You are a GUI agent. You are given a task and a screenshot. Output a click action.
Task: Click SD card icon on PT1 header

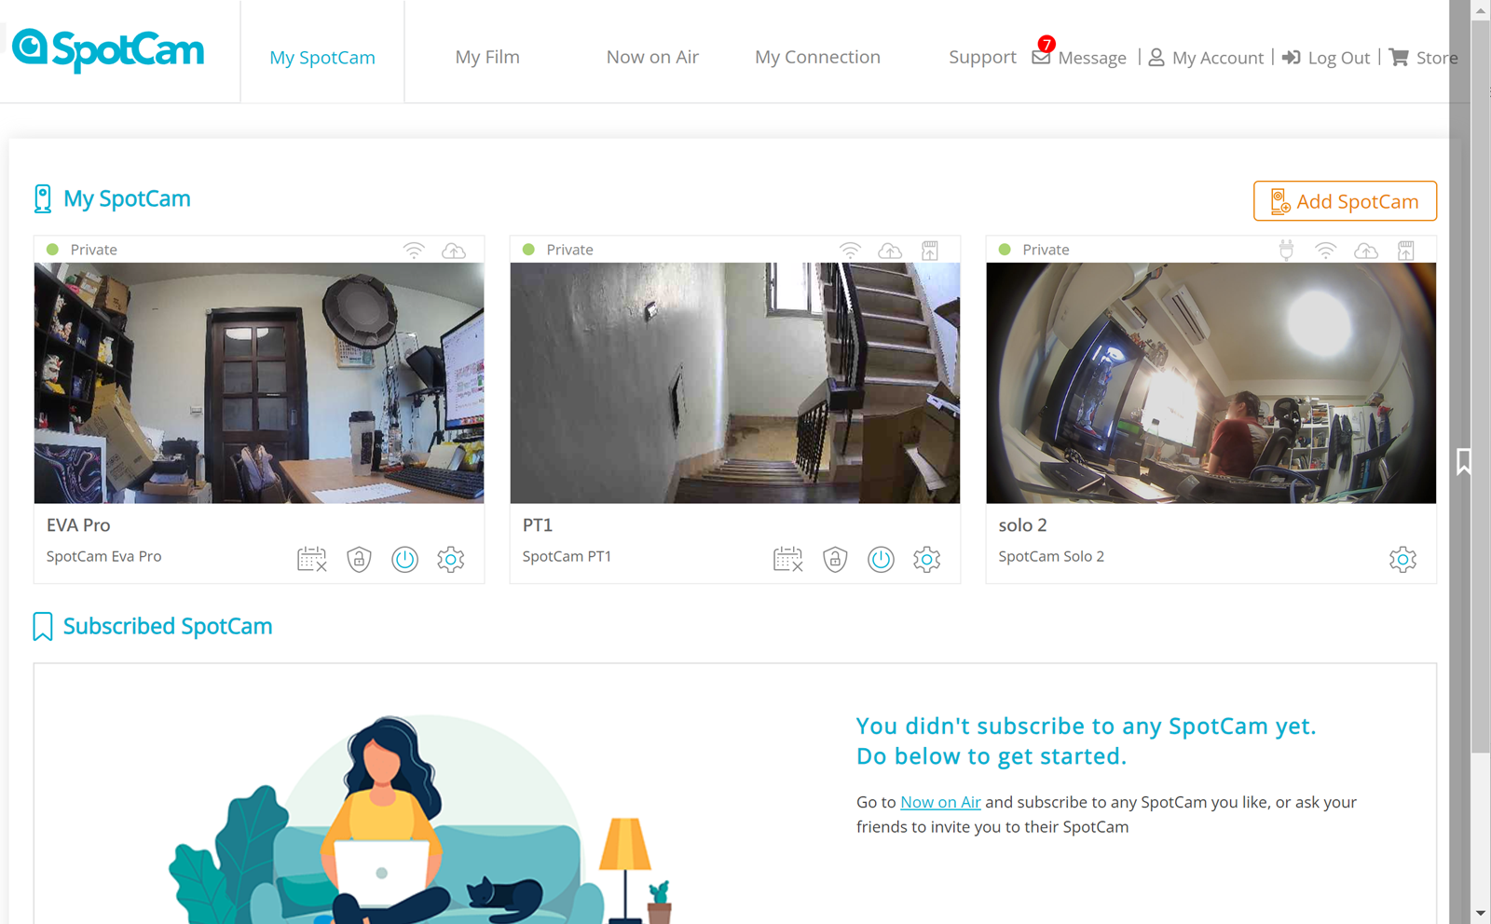[930, 251]
